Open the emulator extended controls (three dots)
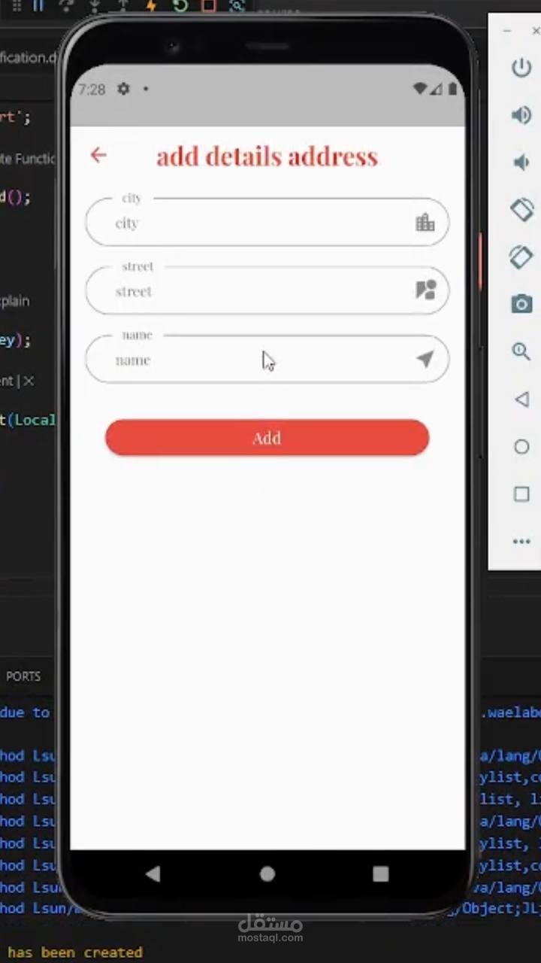Image resolution: width=541 pixels, height=963 pixels. (521, 541)
